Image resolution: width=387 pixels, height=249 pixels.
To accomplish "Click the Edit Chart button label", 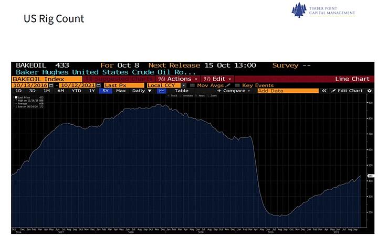I will pos(350,91).
